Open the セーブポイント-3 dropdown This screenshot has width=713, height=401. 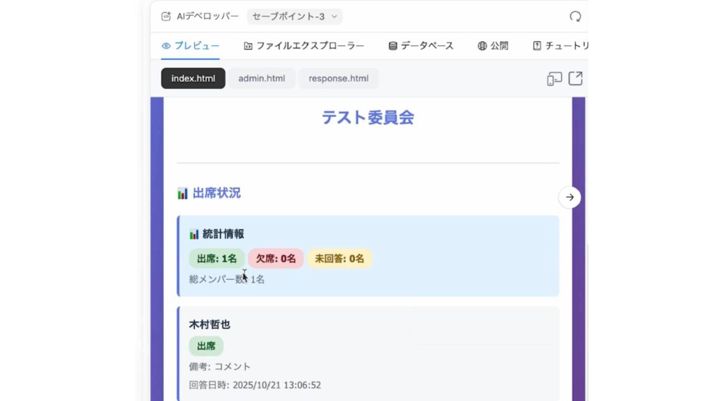[x=294, y=16]
